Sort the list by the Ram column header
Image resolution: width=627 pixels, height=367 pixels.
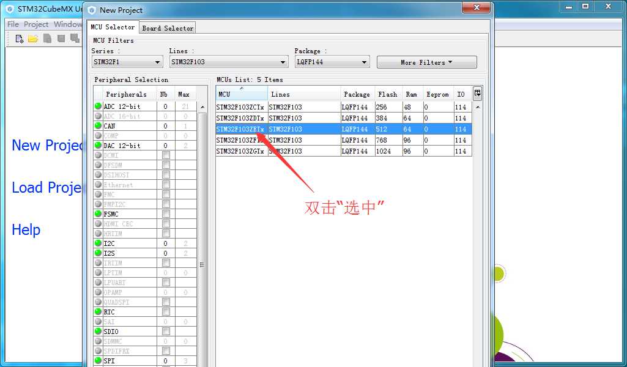413,94
